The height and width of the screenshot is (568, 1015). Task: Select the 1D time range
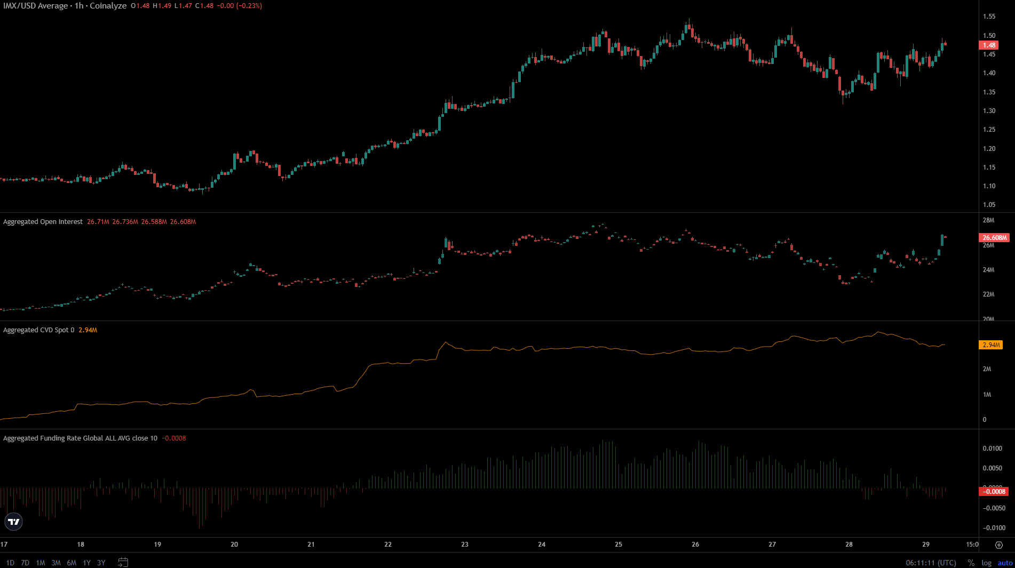tap(10, 563)
